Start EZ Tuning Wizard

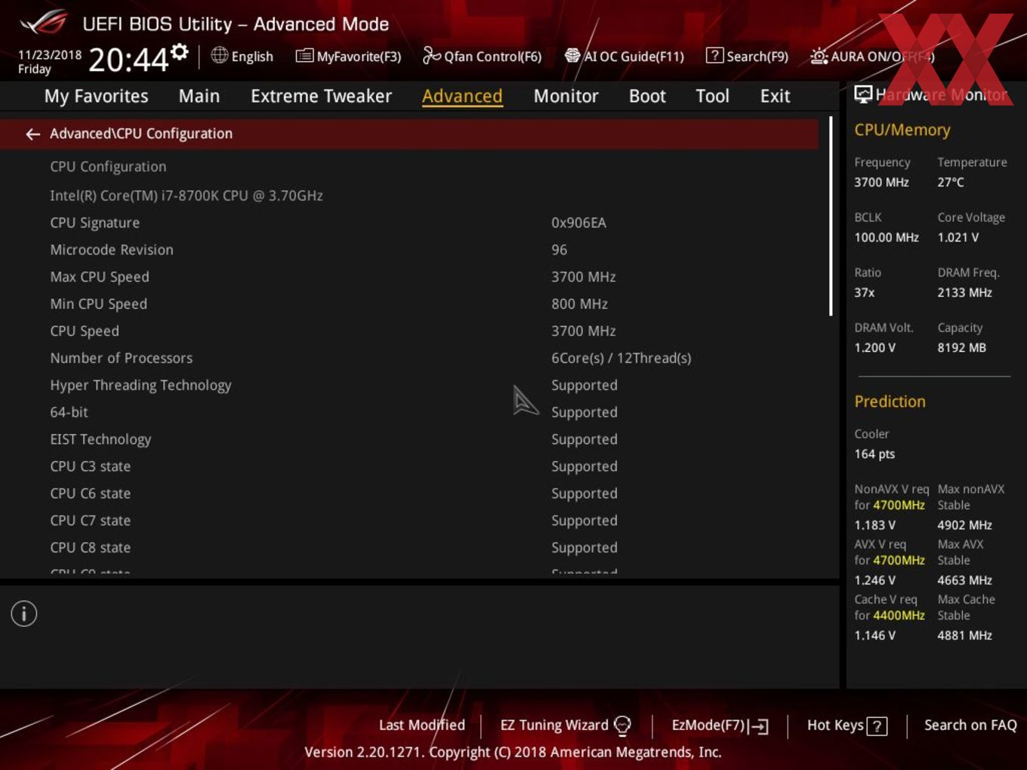(x=565, y=725)
